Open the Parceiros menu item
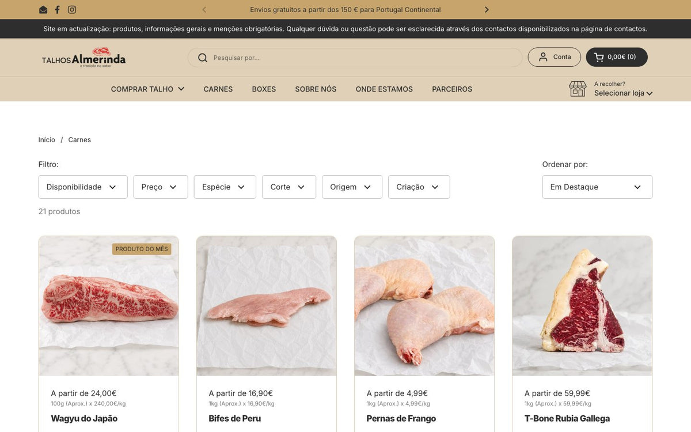Viewport: 691px width, 432px height. pyautogui.click(x=452, y=89)
